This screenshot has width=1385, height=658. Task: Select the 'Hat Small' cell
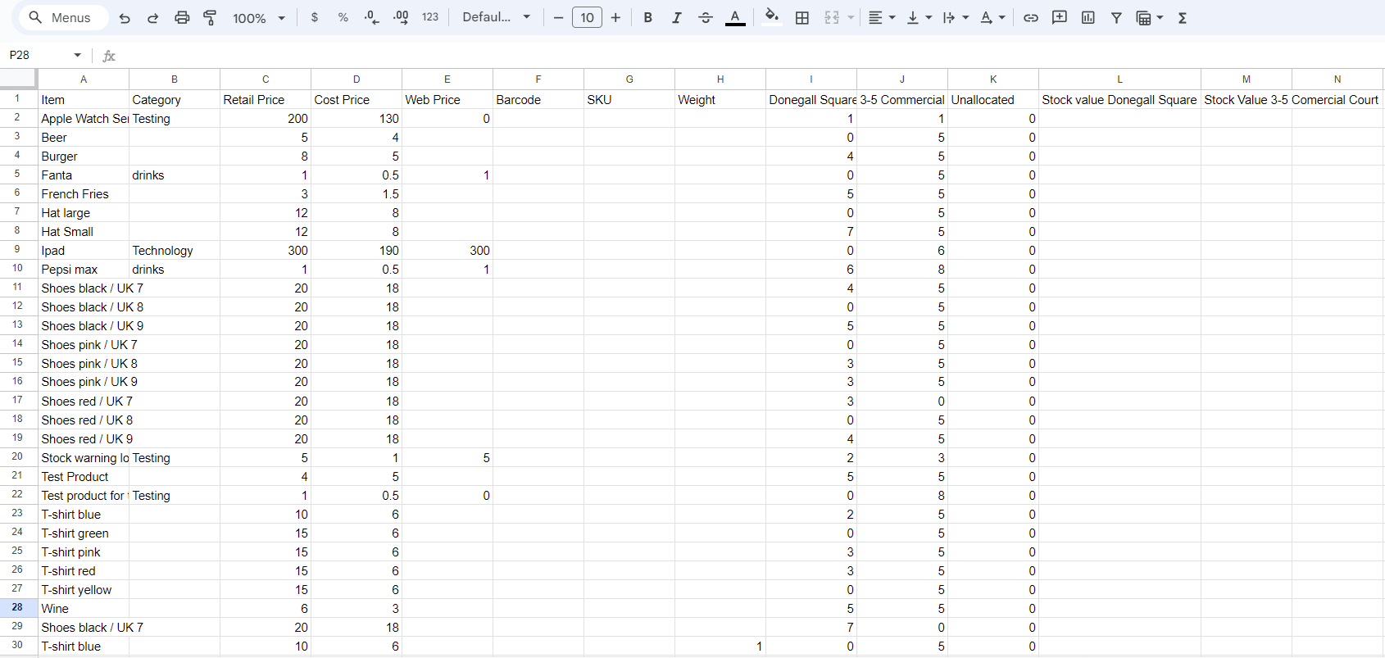84,231
